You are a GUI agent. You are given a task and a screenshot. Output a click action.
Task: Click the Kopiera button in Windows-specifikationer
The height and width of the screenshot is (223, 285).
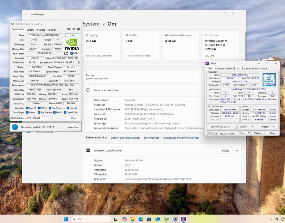pos(225,150)
